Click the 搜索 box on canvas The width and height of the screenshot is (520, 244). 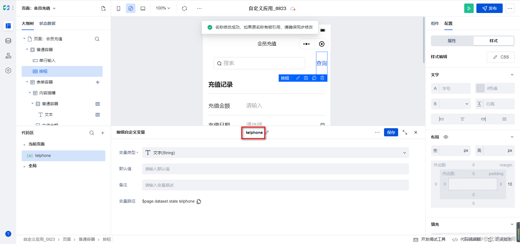[x=259, y=63]
